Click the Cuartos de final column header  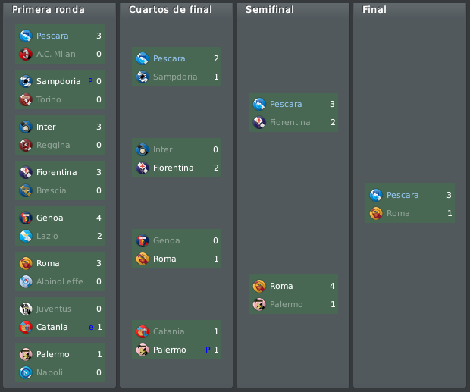(x=171, y=10)
